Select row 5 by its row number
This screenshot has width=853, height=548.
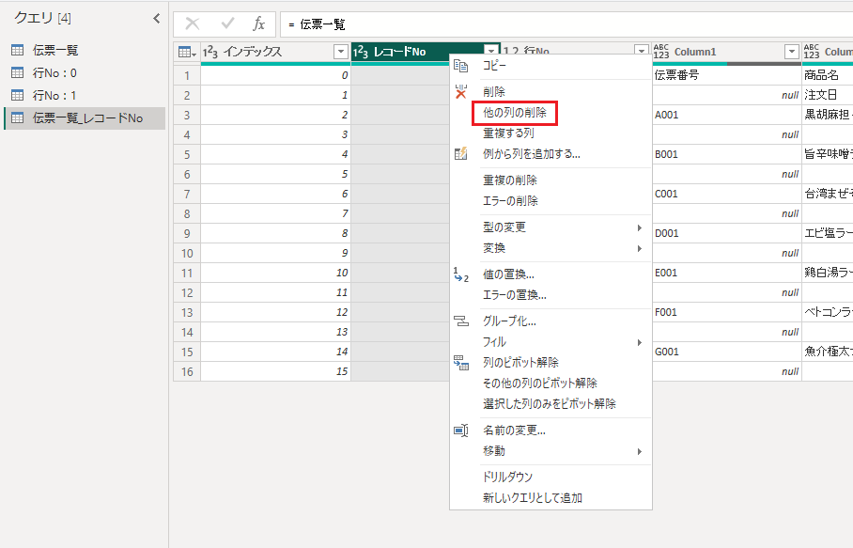click(187, 154)
